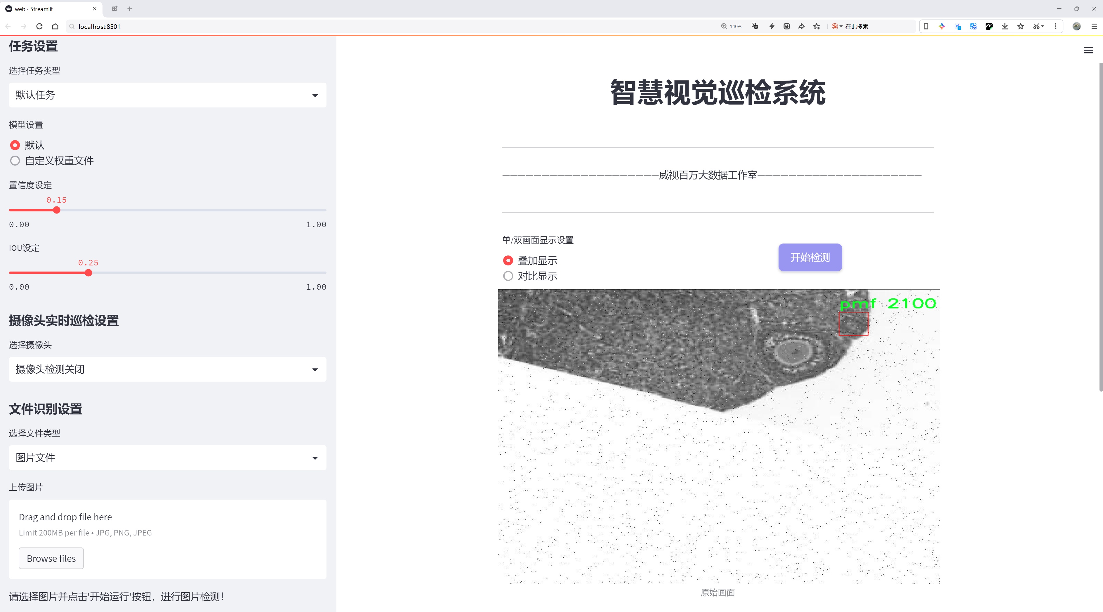Click the scissors screenshot tool icon

point(1036,27)
